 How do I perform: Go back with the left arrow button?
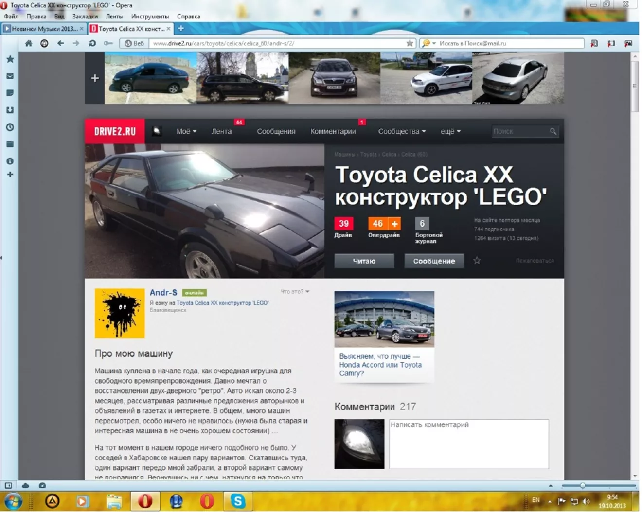pos(61,43)
